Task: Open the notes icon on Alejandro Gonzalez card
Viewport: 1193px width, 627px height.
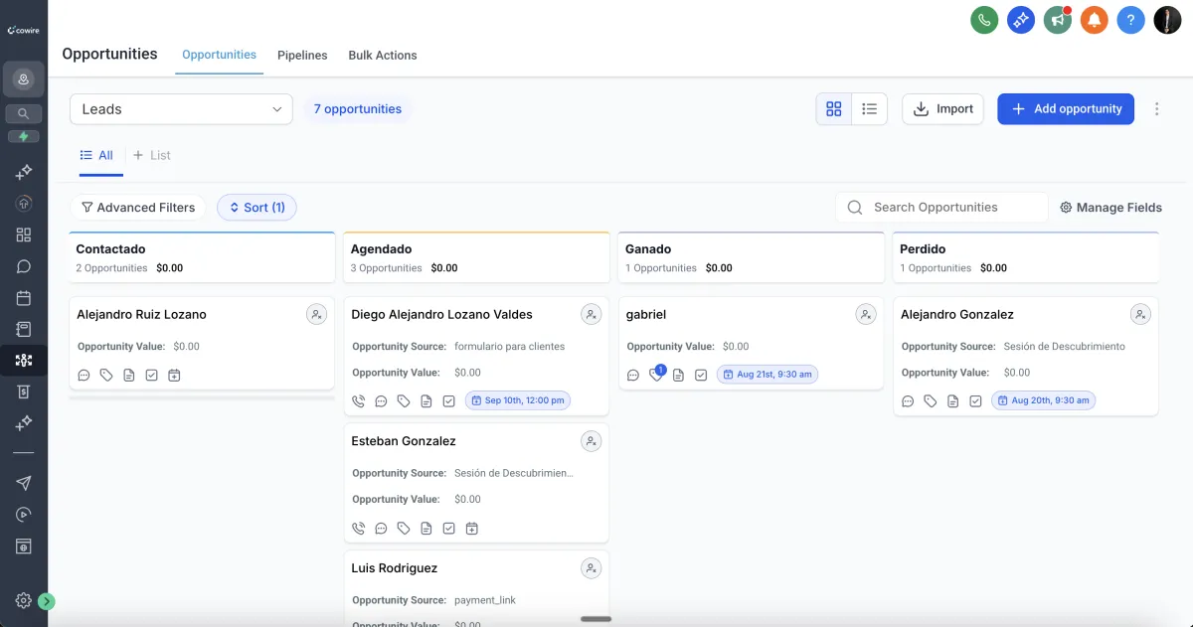Action: click(952, 401)
